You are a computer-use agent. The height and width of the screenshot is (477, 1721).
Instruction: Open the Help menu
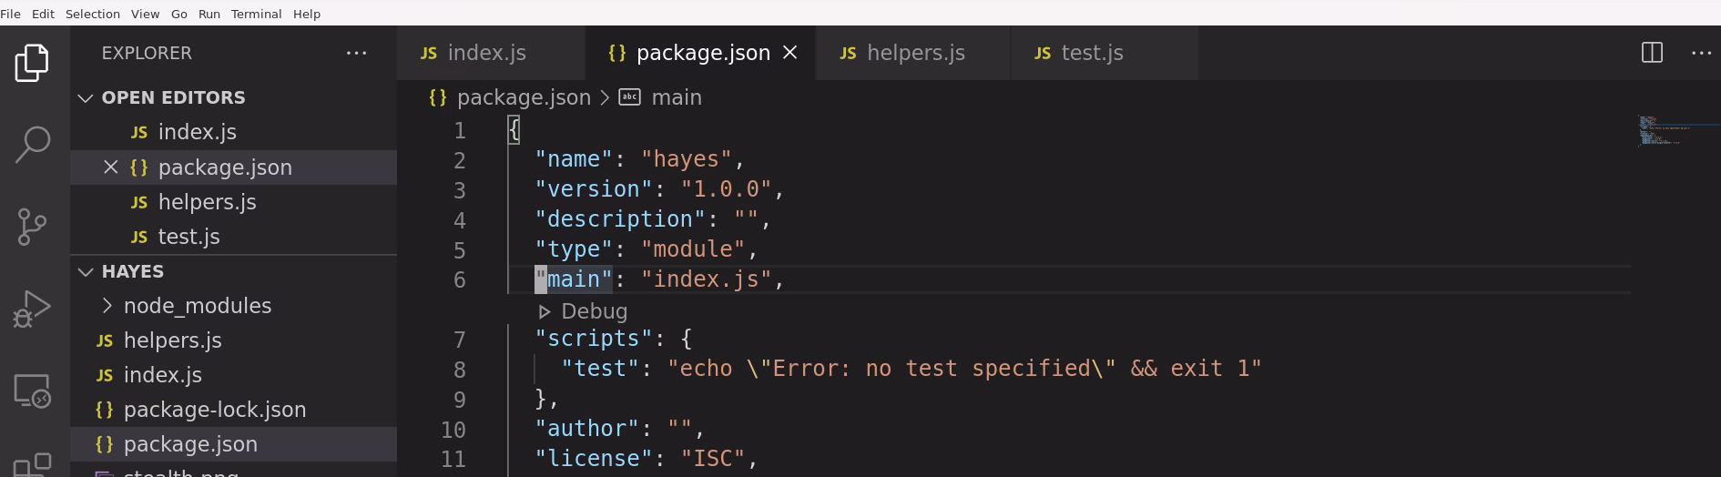(x=307, y=14)
